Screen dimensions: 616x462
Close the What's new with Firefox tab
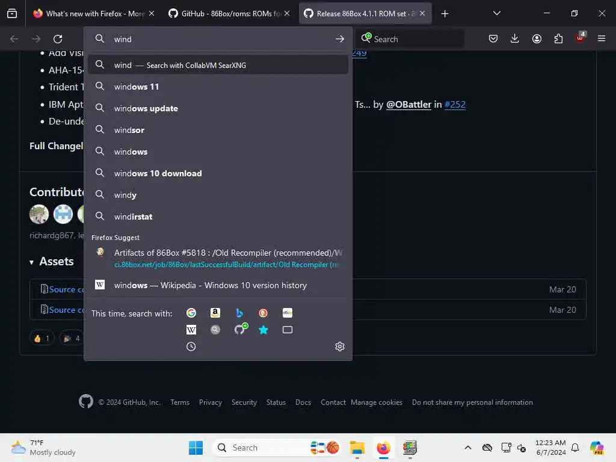152,13
